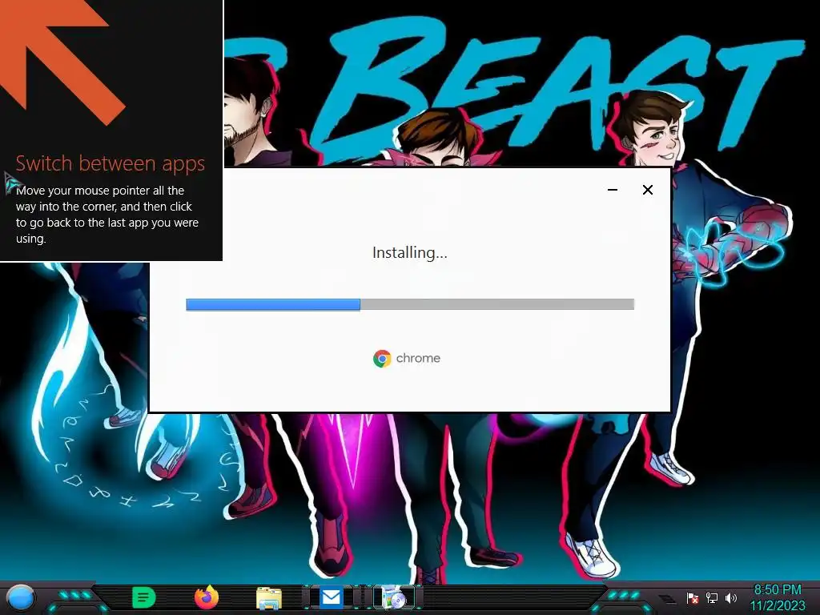Click the Chrome install progress bar
Viewport: 820px width, 615px height.
click(x=410, y=304)
